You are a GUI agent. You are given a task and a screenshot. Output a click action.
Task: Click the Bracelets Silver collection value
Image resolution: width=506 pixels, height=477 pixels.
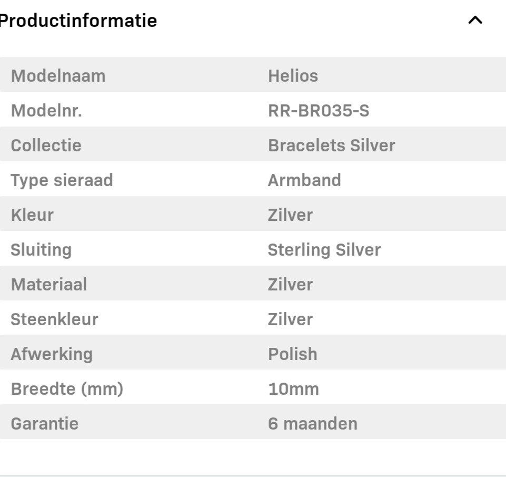coord(331,145)
